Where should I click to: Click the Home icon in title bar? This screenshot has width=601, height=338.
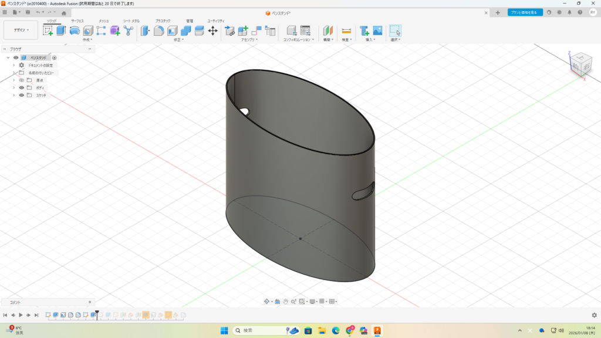(63, 12)
